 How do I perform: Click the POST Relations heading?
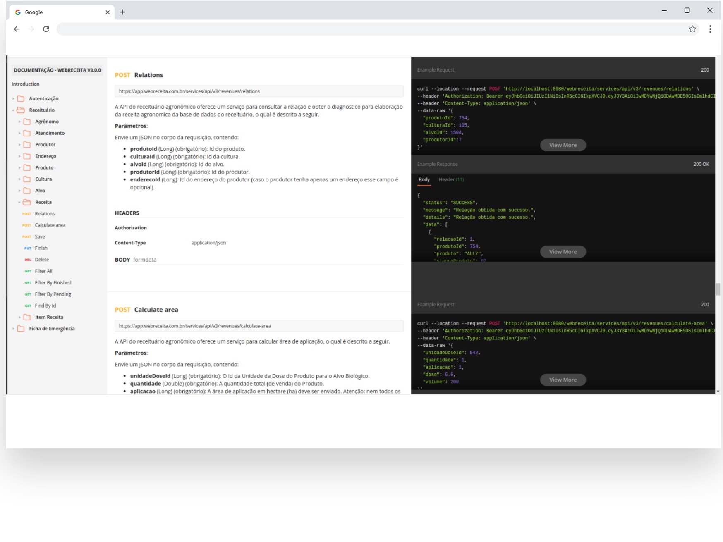(139, 75)
